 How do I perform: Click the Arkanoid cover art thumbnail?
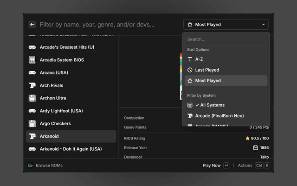coord(181,76)
